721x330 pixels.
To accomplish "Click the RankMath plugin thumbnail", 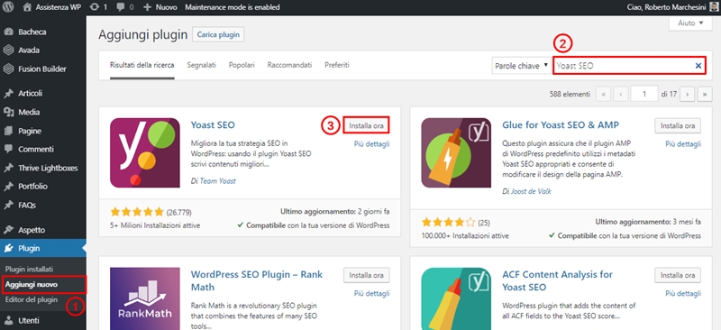I will (145, 298).
